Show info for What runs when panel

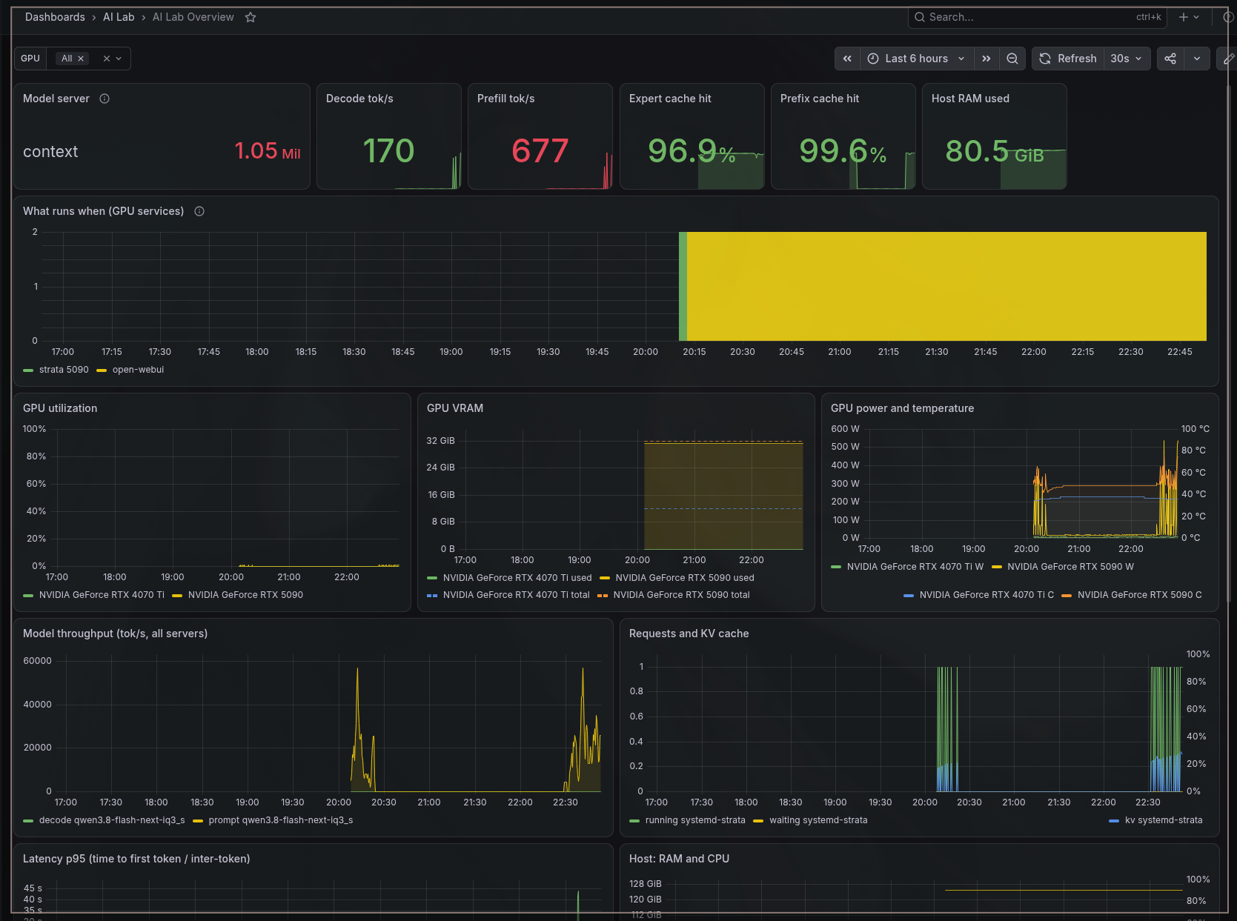199,211
